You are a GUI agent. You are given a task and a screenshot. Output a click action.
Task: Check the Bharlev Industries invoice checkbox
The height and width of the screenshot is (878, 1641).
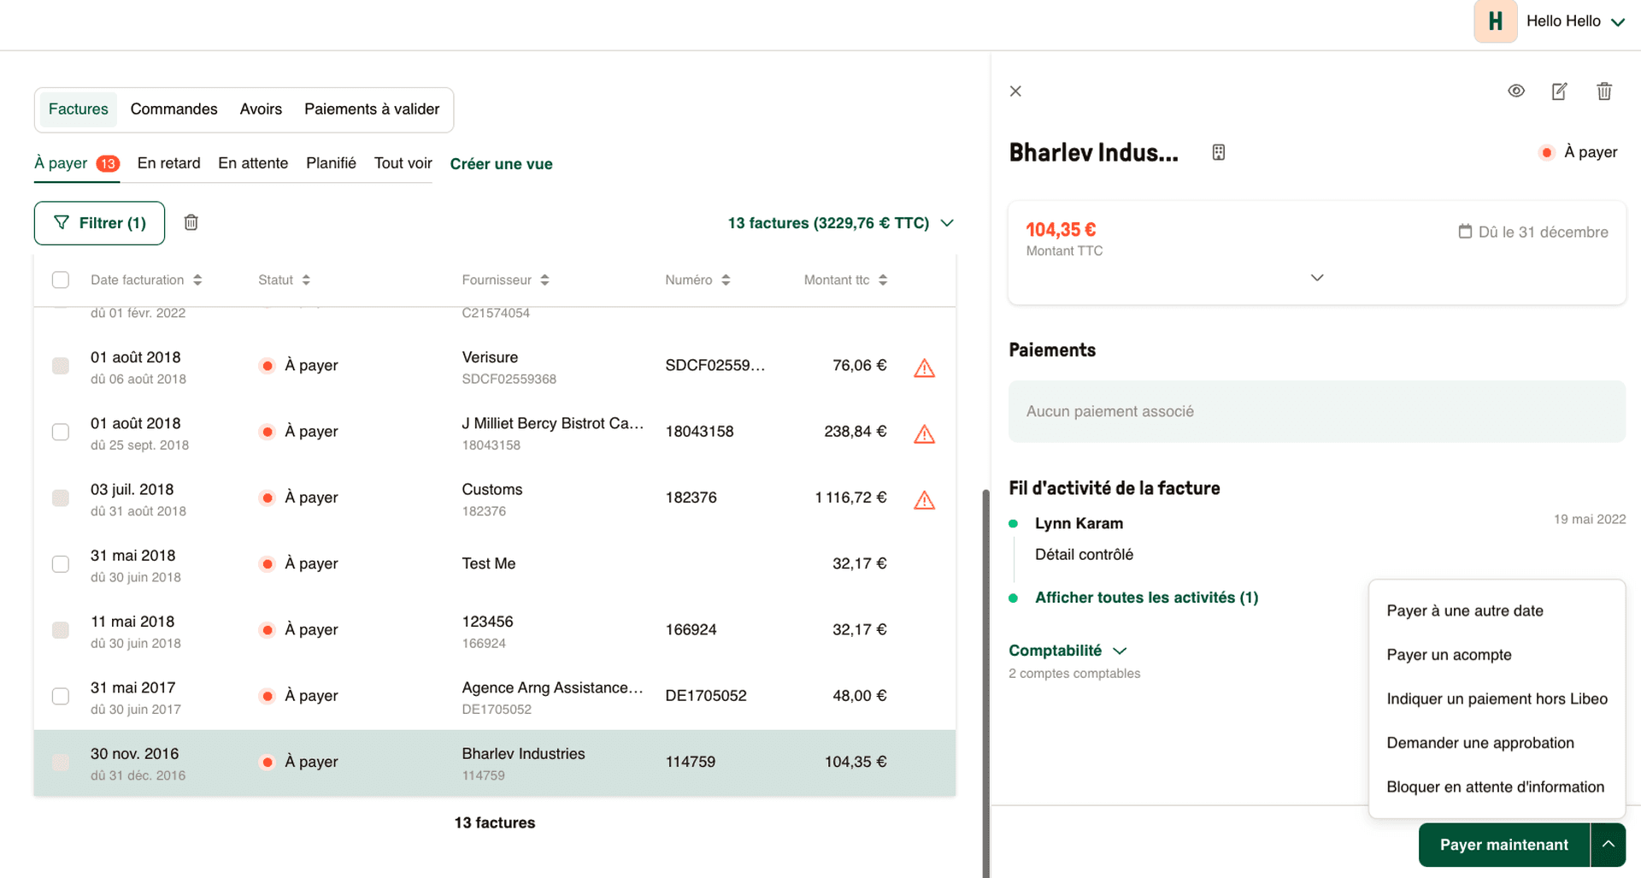pyautogui.click(x=61, y=762)
